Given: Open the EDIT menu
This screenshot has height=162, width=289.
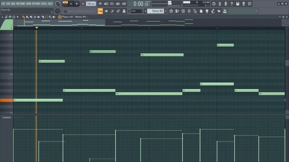Looking at the screenshot, I should tap(8, 4).
